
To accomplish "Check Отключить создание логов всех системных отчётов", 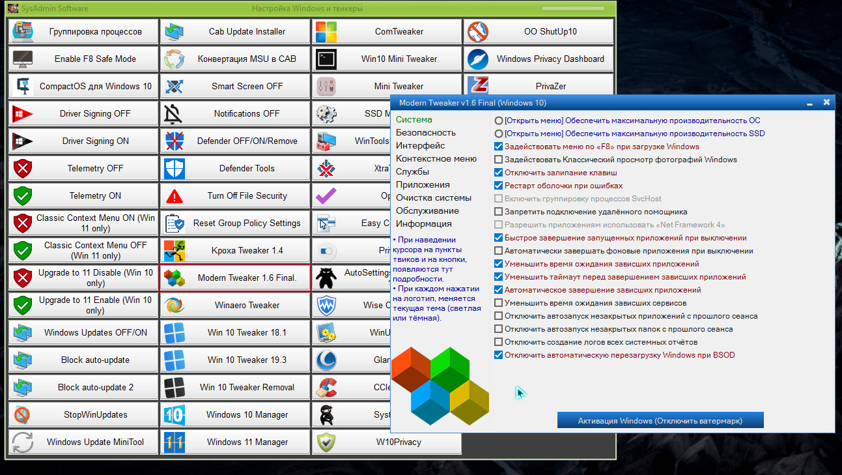I will (499, 342).
